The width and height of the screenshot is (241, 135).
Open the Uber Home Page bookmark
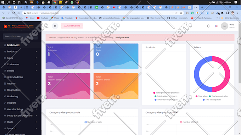tap(156, 18)
